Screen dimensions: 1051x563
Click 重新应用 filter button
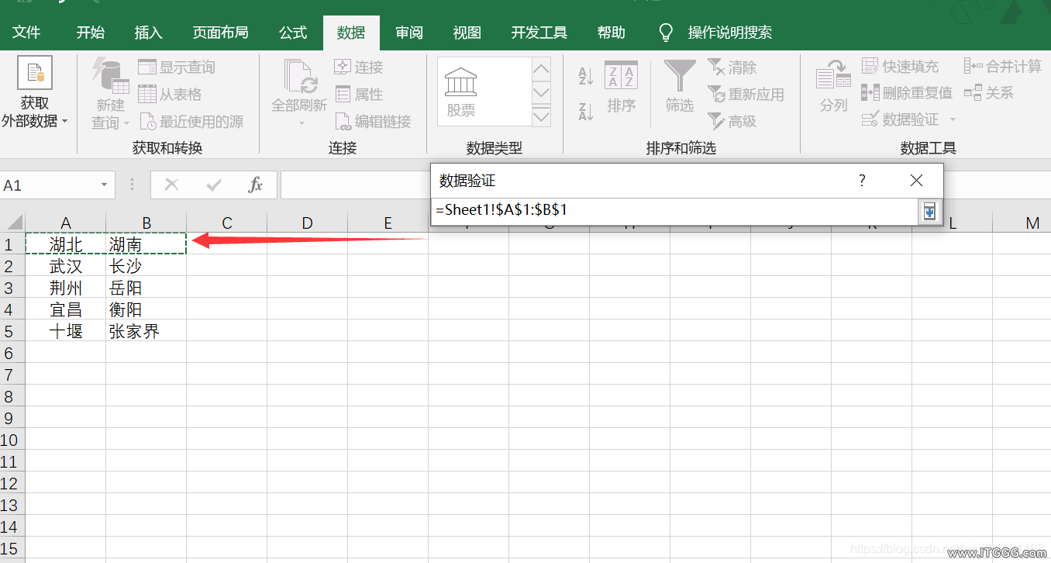746,95
